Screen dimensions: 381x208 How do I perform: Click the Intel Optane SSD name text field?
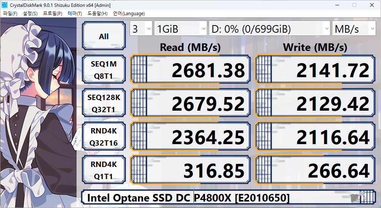(x=213, y=198)
